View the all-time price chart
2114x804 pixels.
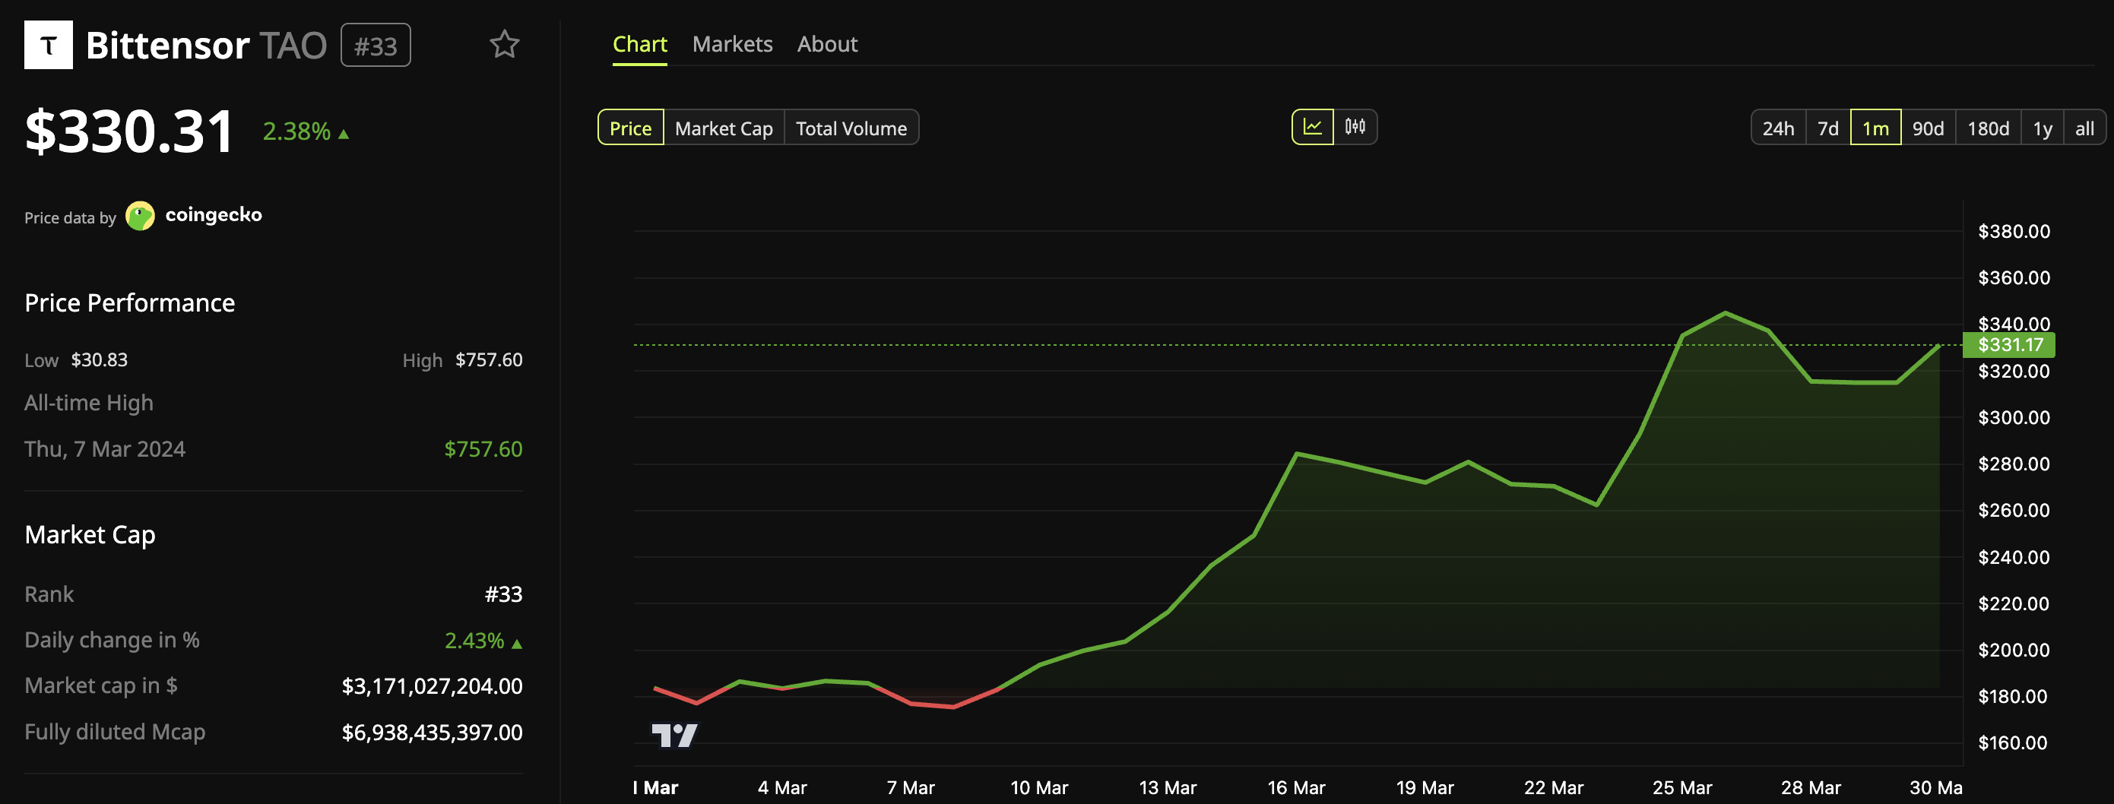point(2085,127)
